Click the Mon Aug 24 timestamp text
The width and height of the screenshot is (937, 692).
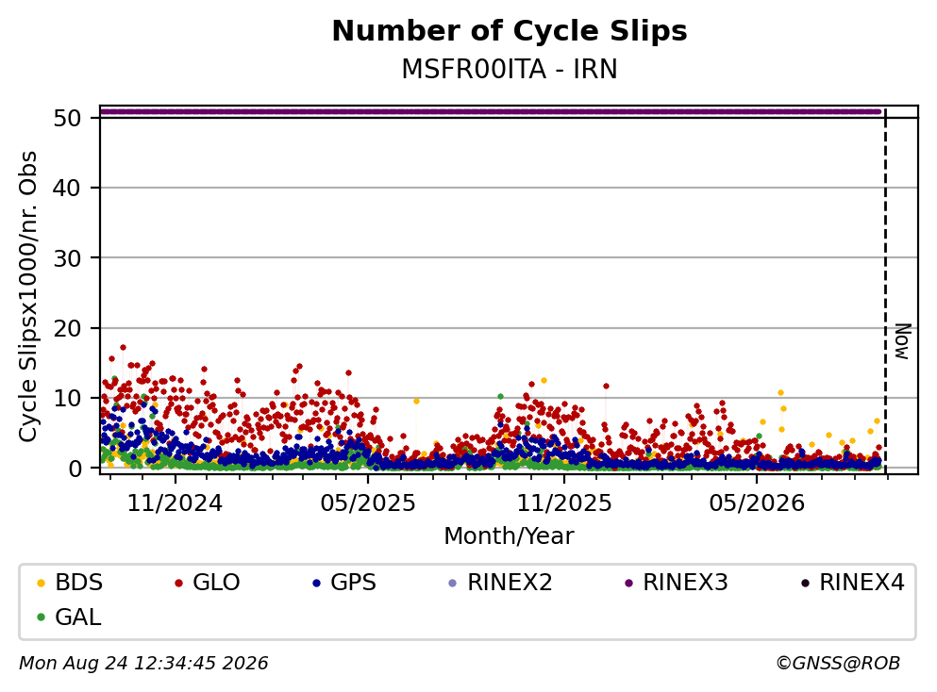(143, 664)
